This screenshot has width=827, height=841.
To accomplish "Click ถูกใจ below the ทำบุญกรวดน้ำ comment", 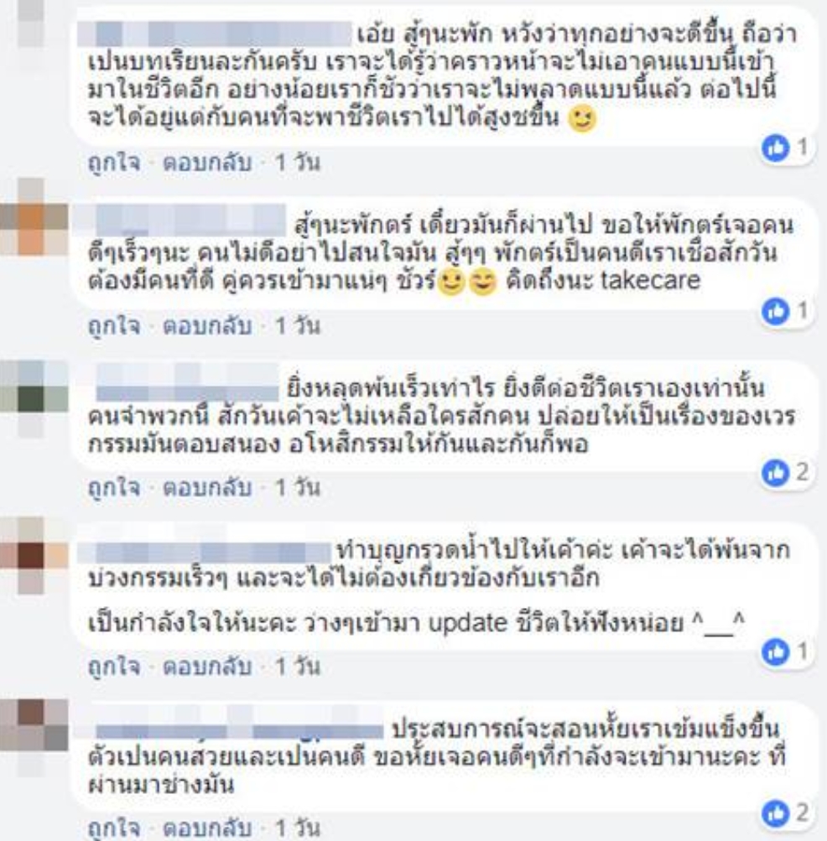I will pos(114,667).
